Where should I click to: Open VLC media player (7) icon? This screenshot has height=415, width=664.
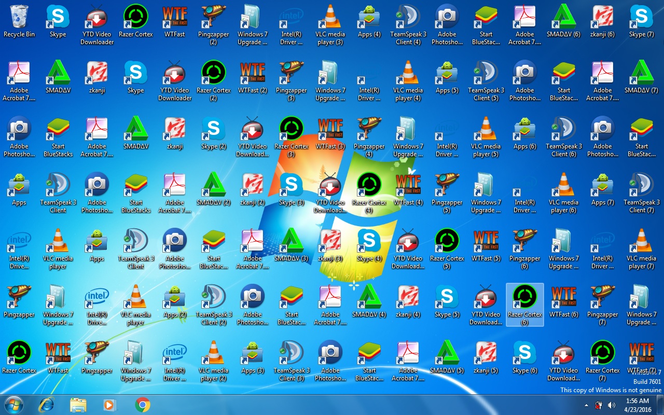(x=642, y=249)
